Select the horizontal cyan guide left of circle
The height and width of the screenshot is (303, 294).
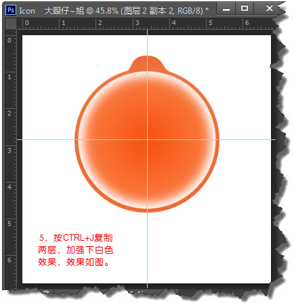click(46, 139)
